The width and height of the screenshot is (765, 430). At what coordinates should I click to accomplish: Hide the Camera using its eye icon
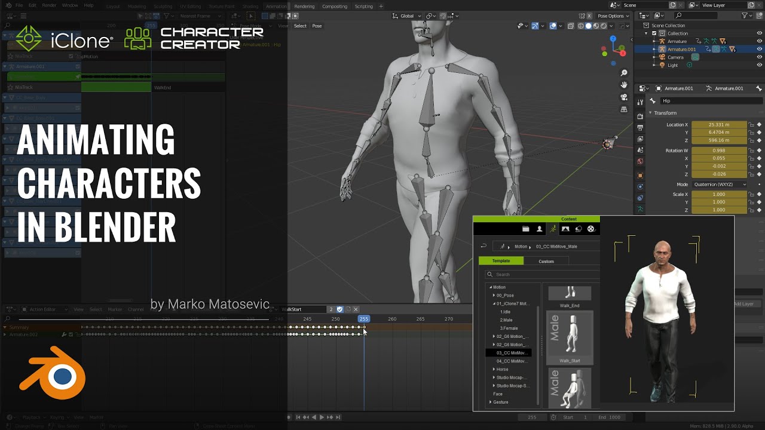pos(760,57)
